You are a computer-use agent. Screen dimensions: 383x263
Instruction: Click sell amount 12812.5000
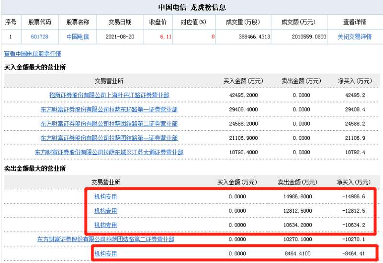(297, 211)
